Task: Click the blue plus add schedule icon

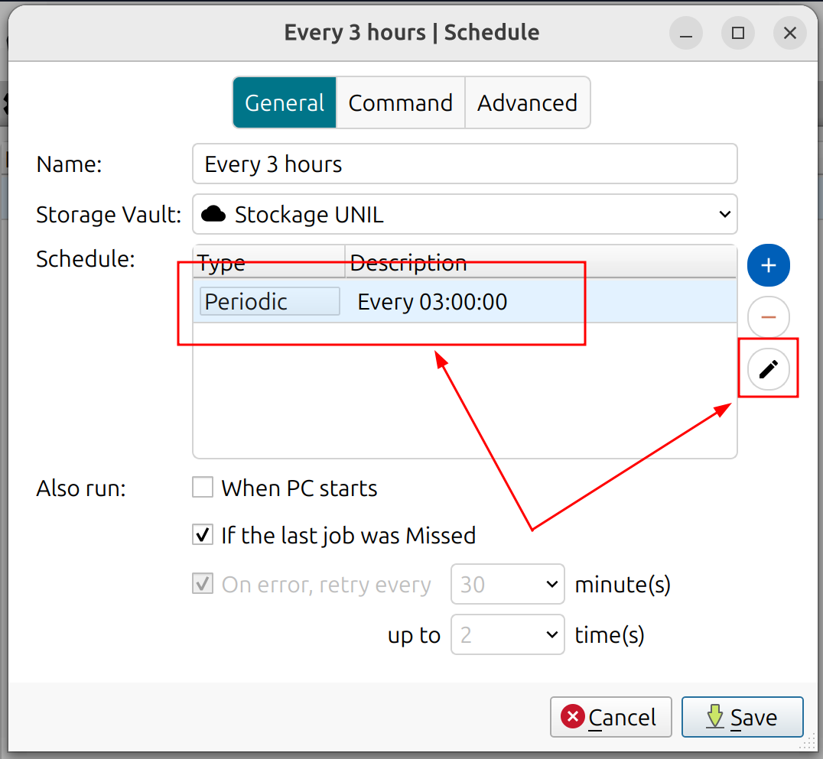Action: 768,266
